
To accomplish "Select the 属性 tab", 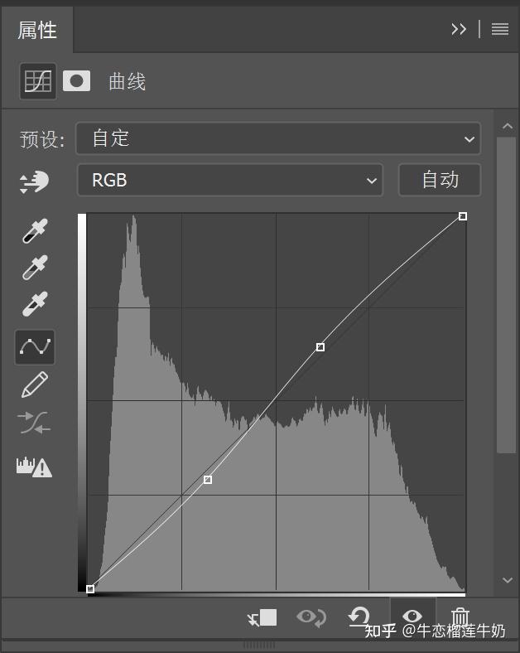I will pos(38,30).
